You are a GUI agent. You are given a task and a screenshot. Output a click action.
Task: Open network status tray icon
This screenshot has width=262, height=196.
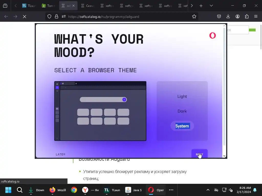tap(224, 190)
